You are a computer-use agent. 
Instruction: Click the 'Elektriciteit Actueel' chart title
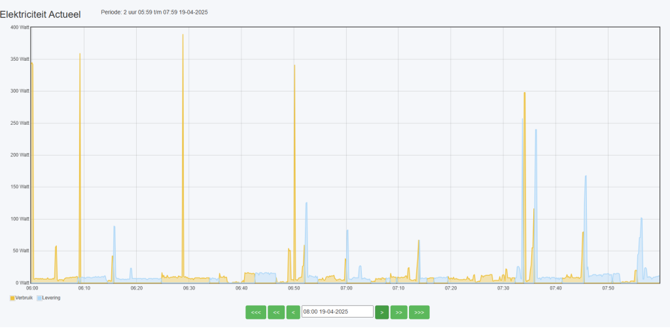41,14
